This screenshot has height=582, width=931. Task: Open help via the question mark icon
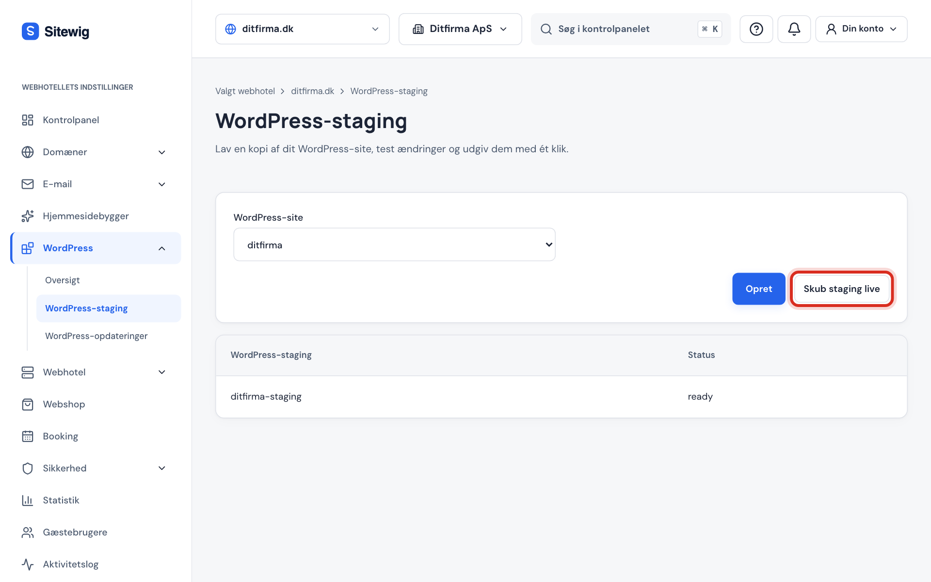(756, 29)
